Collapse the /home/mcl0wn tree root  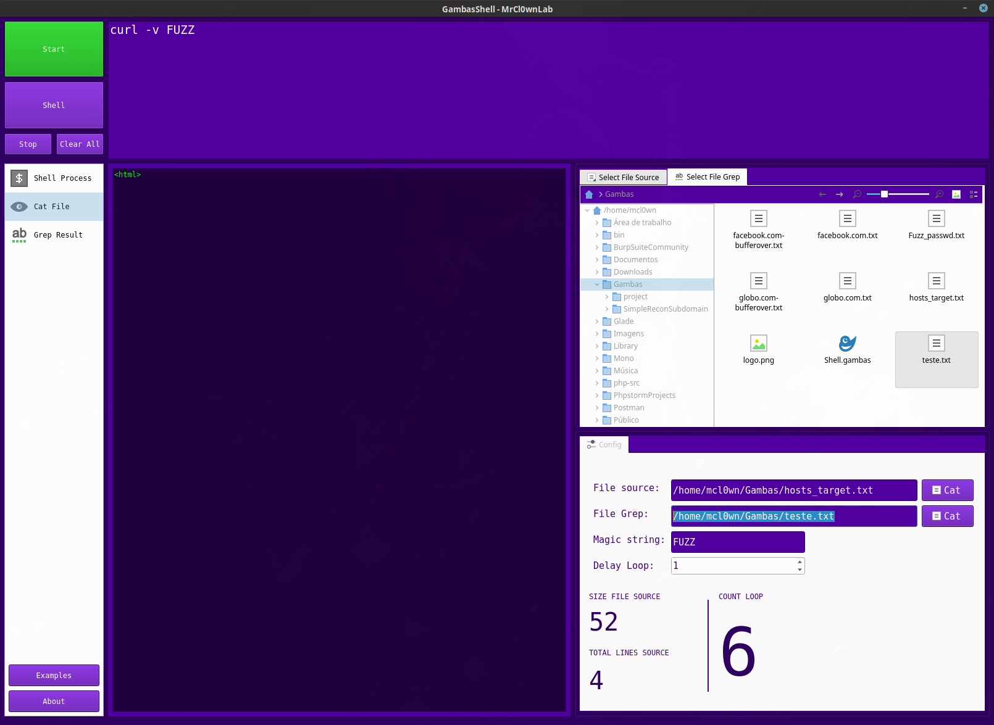tap(587, 210)
